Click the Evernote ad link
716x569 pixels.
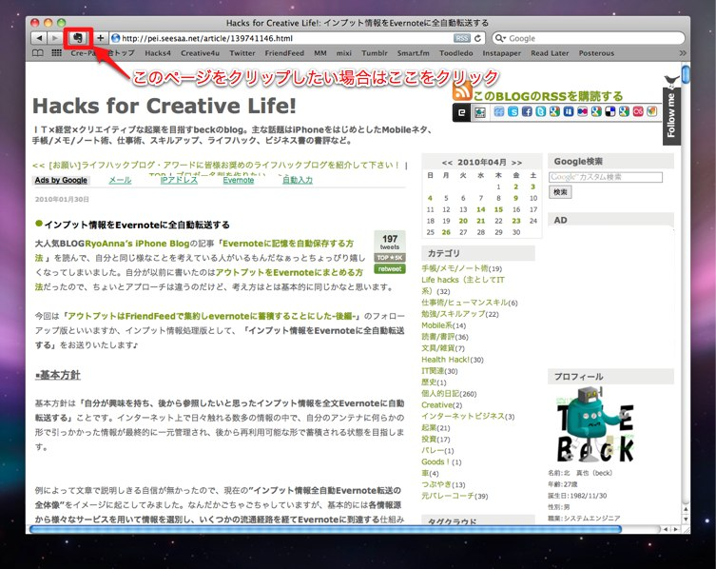(x=238, y=180)
